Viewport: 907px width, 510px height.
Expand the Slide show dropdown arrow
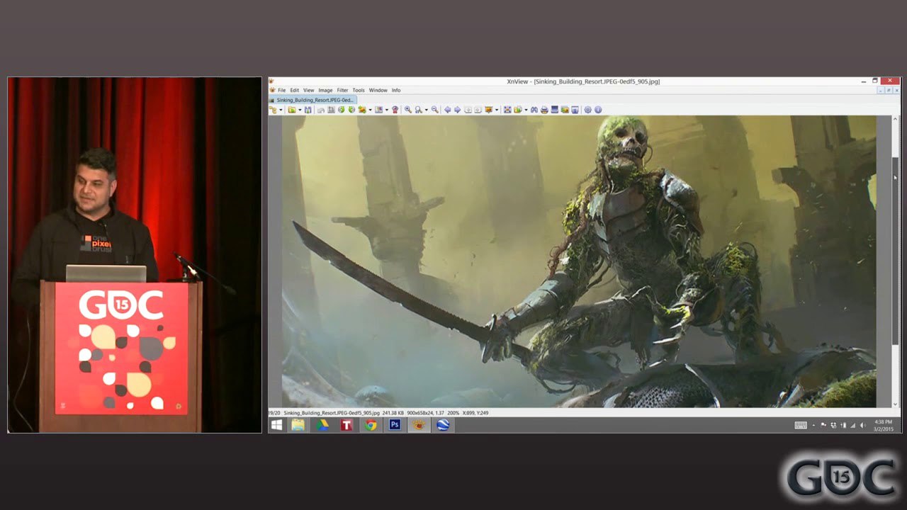click(x=496, y=110)
